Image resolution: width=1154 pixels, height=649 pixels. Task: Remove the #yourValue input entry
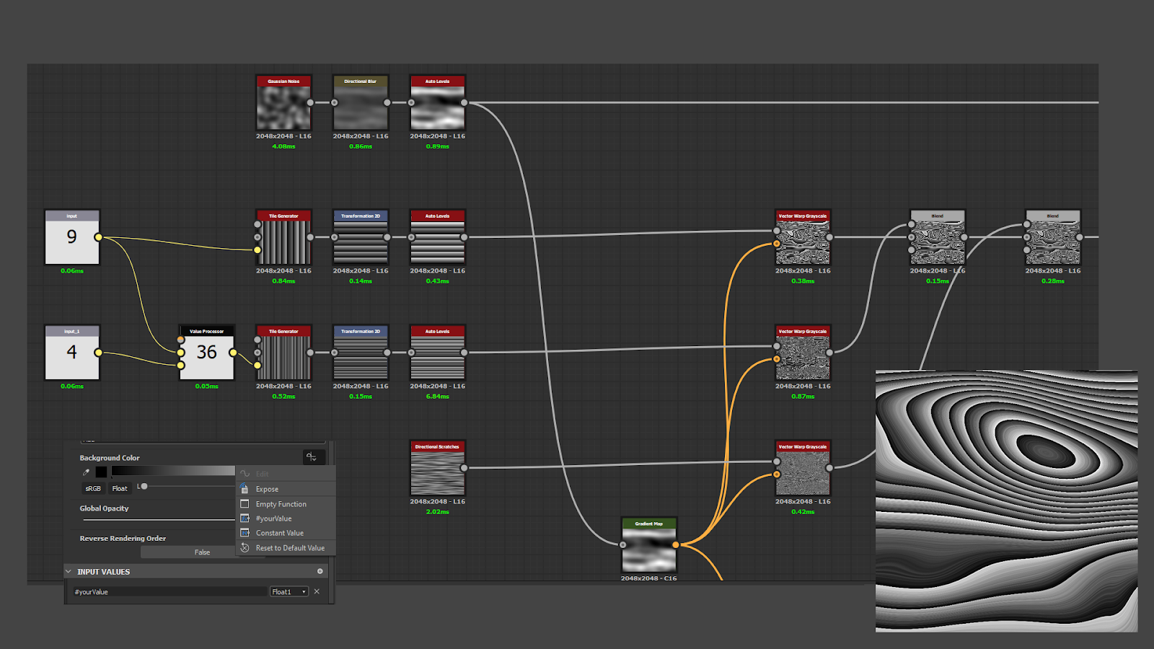[x=317, y=591]
